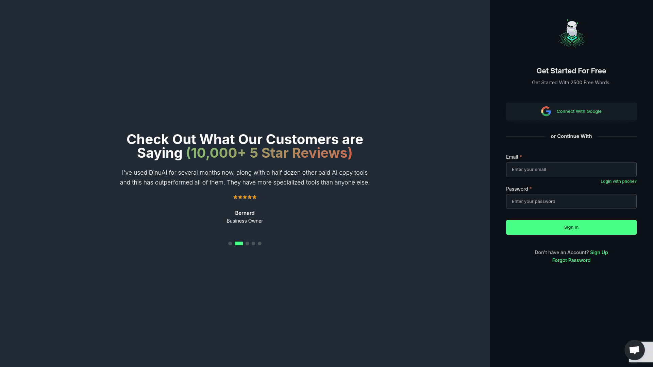Switch to the last testimonial dot

click(260, 244)
